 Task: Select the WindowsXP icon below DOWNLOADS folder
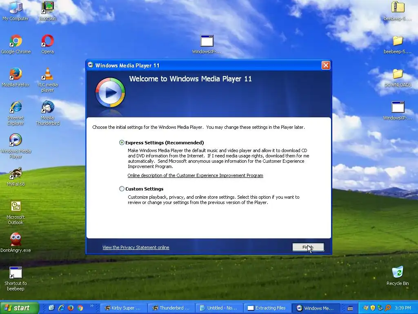398,110
